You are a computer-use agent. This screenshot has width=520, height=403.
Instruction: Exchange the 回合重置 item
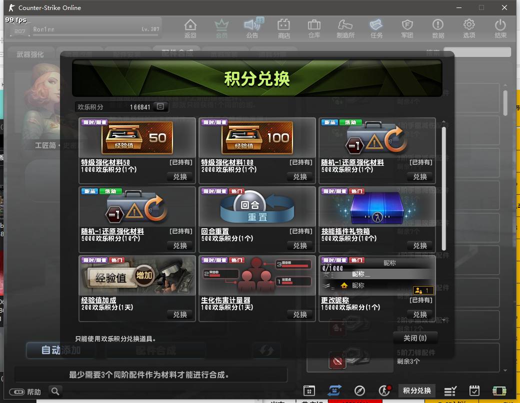click(x=300, y=246)
